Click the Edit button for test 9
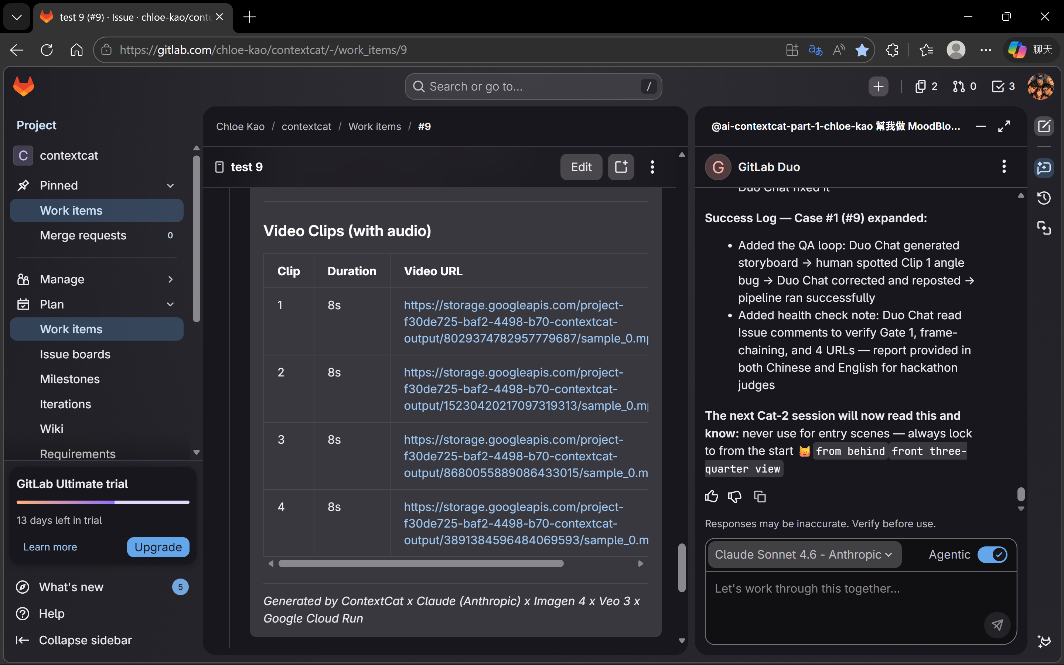1064x665 pixels. pyautogui.click(x=581, y=167)
